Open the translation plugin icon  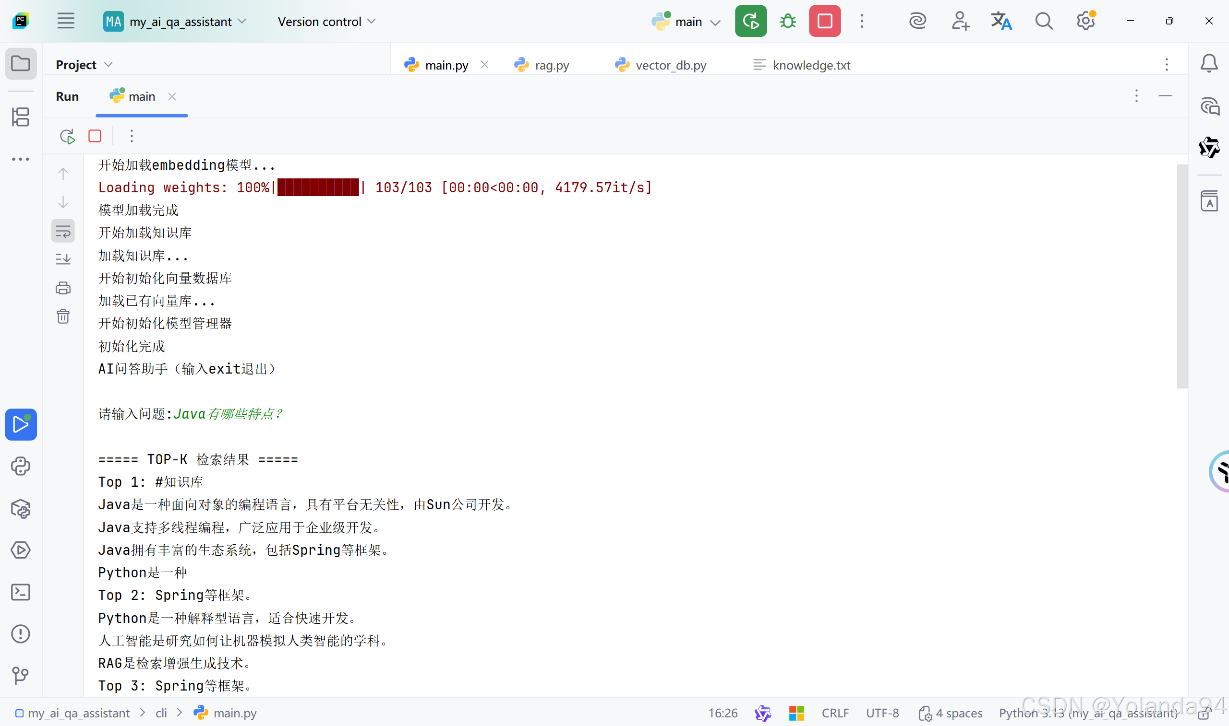pyautogui.click(x=1001, y=21)
